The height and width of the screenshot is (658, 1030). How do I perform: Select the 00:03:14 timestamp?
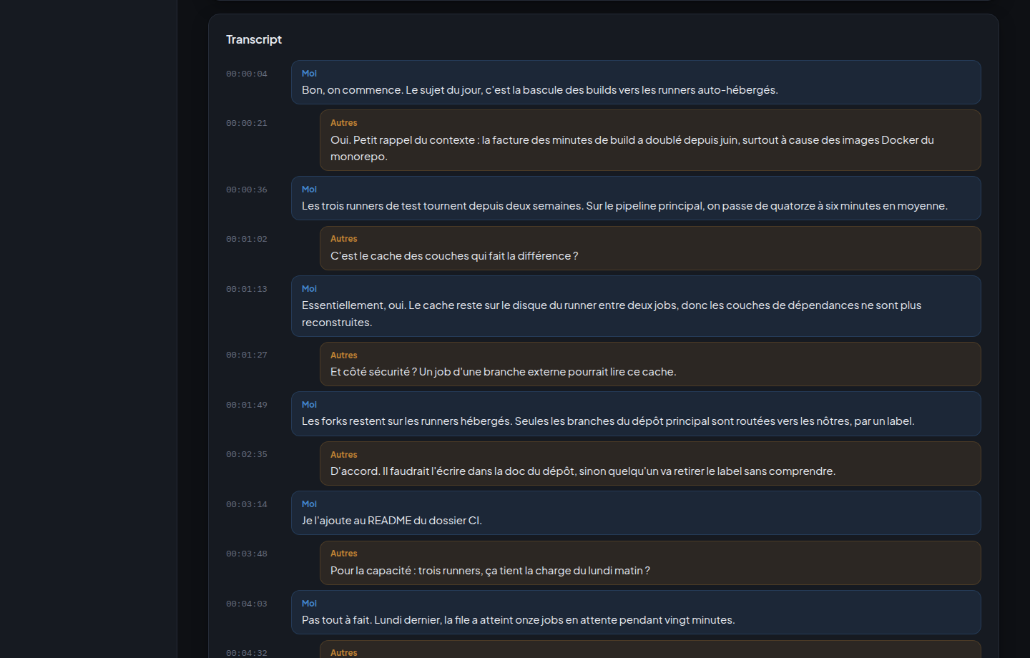click(247, 504)
